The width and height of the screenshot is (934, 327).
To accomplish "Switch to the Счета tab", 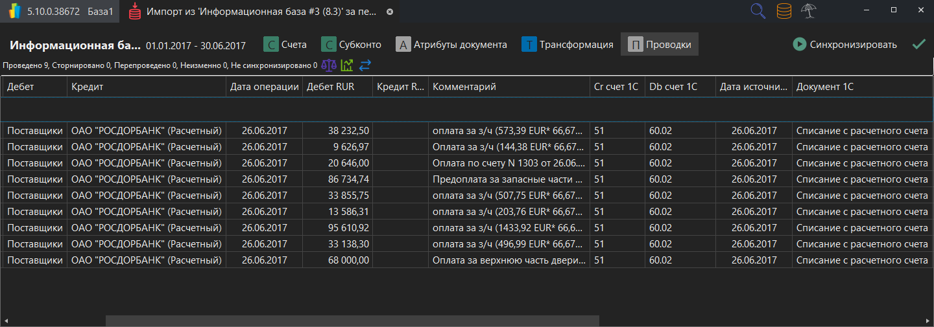I will [x=285, y=45].
